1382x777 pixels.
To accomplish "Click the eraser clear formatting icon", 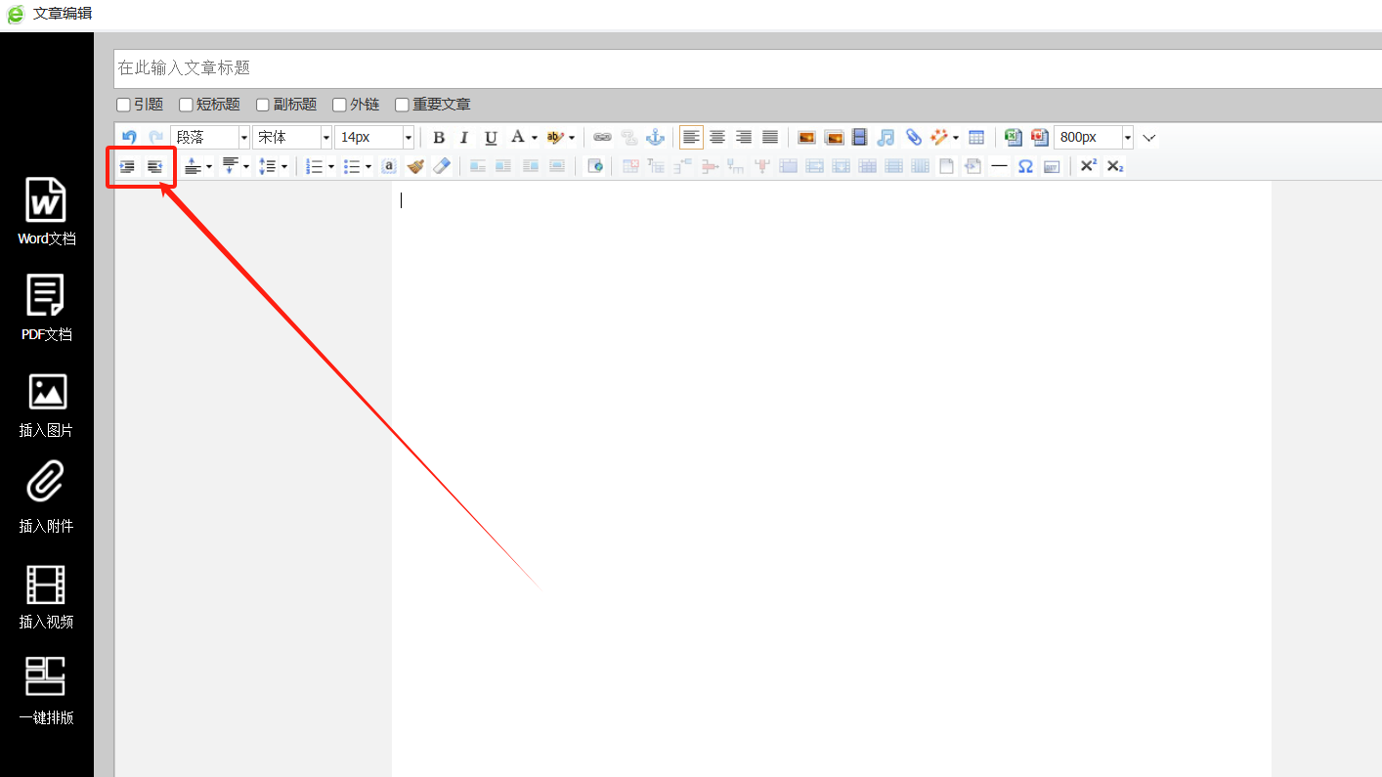I will (x=442, y=167).
